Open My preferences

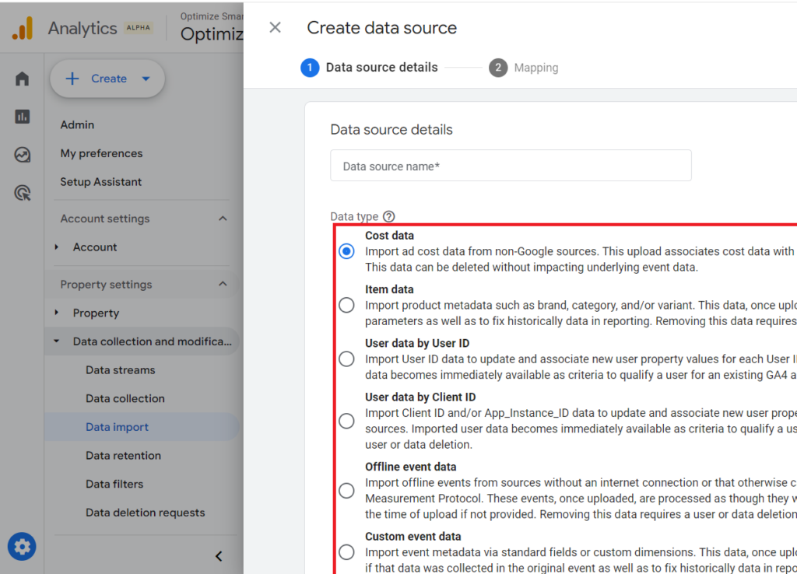coord(102,153)
